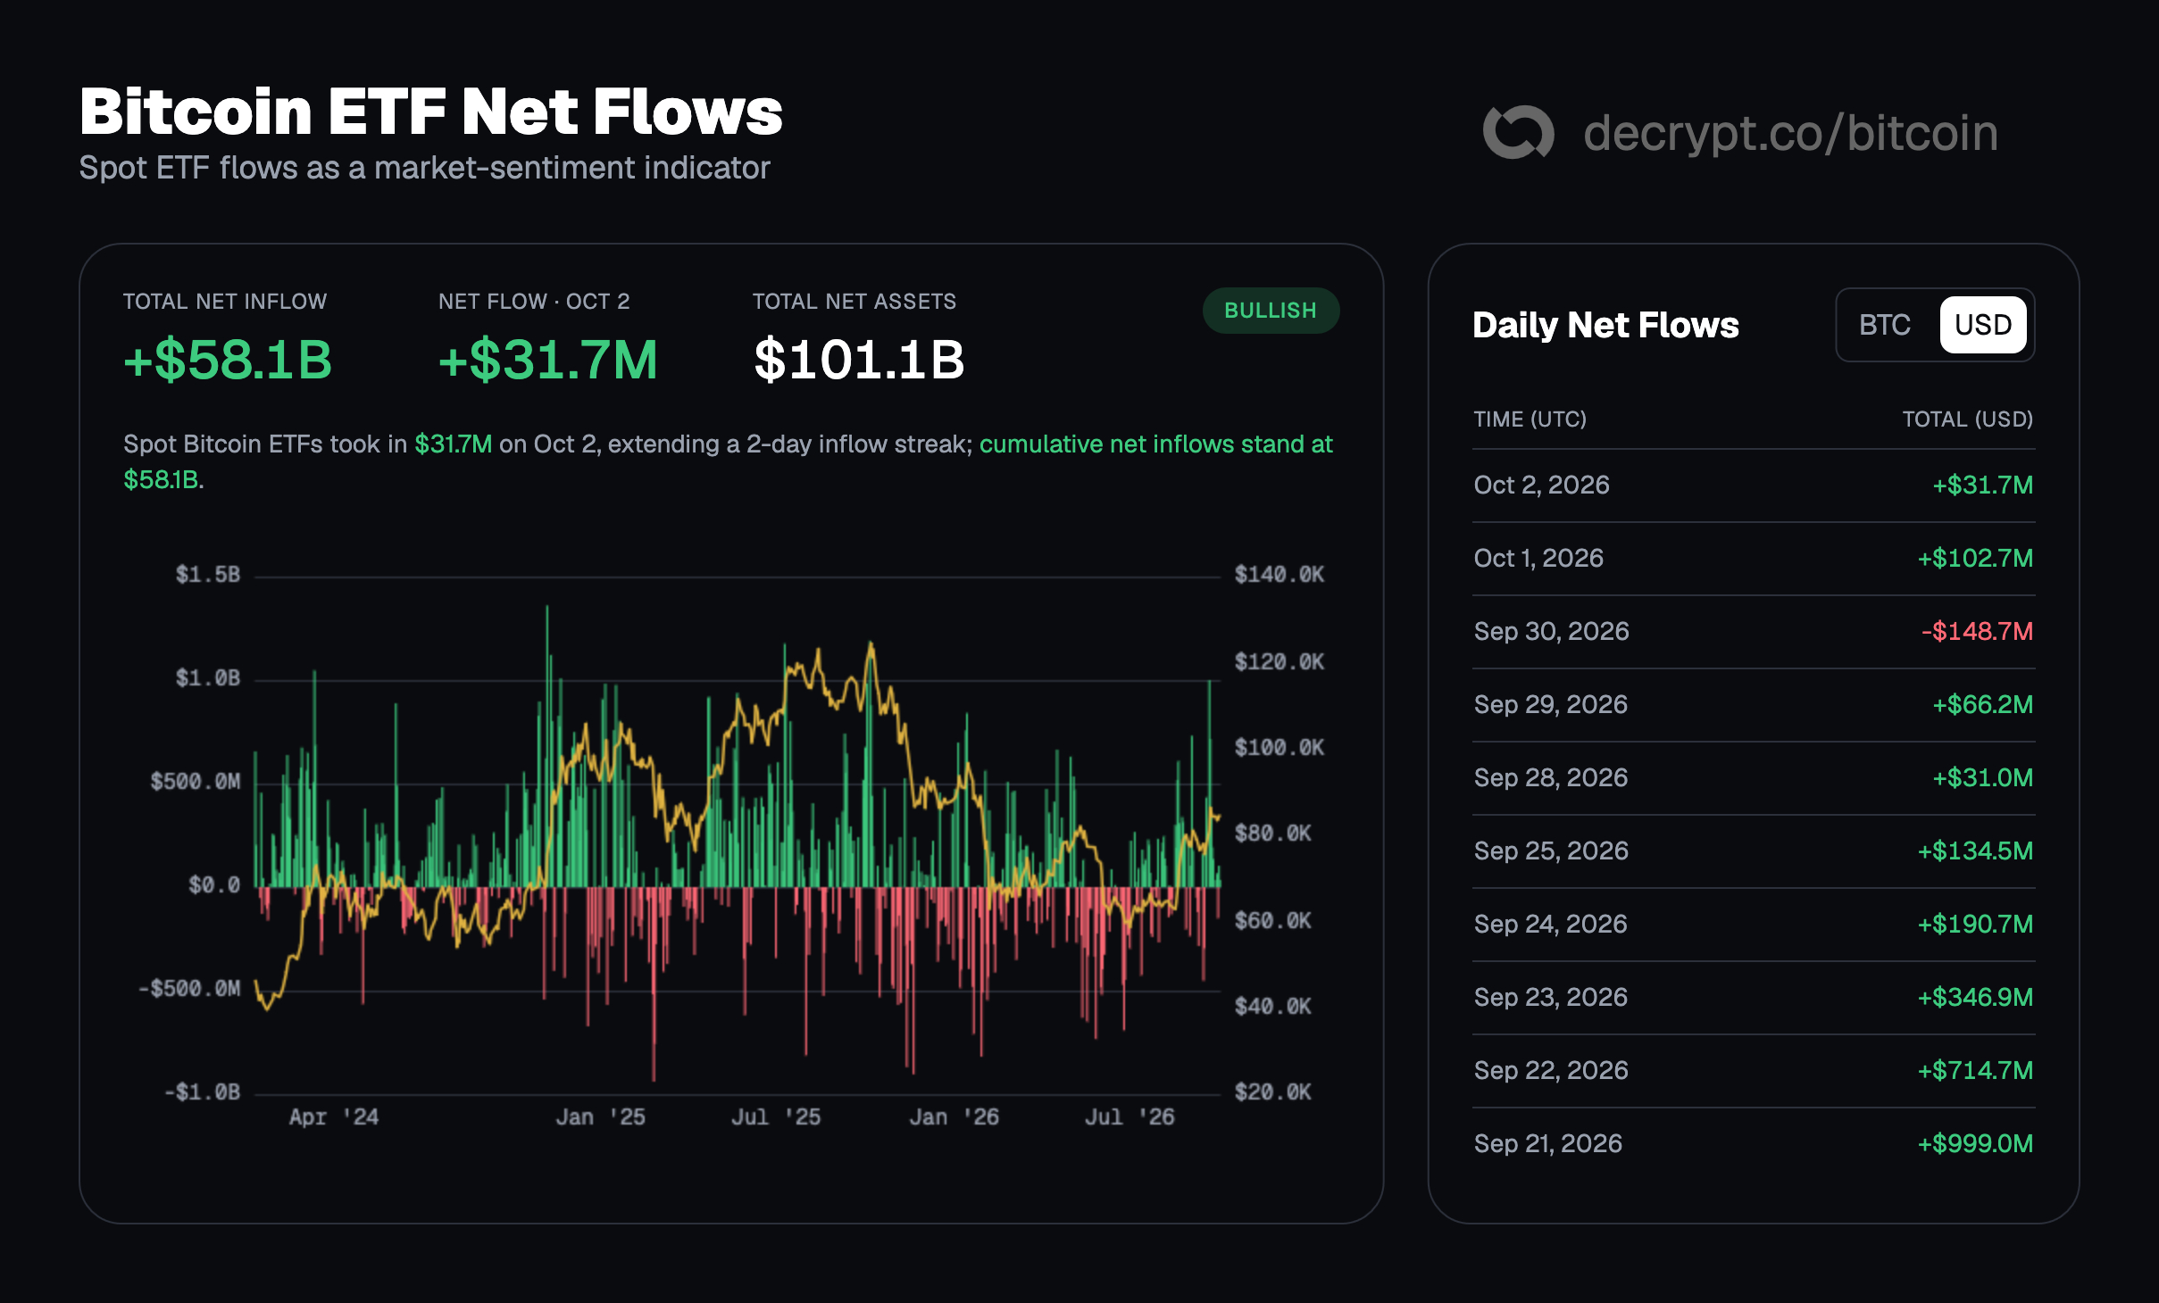Image resolution: width=2159 pixels, height=1303 pixels.
Task: Click the $140.0K price axis label
Action: [x=1279, y=574]
